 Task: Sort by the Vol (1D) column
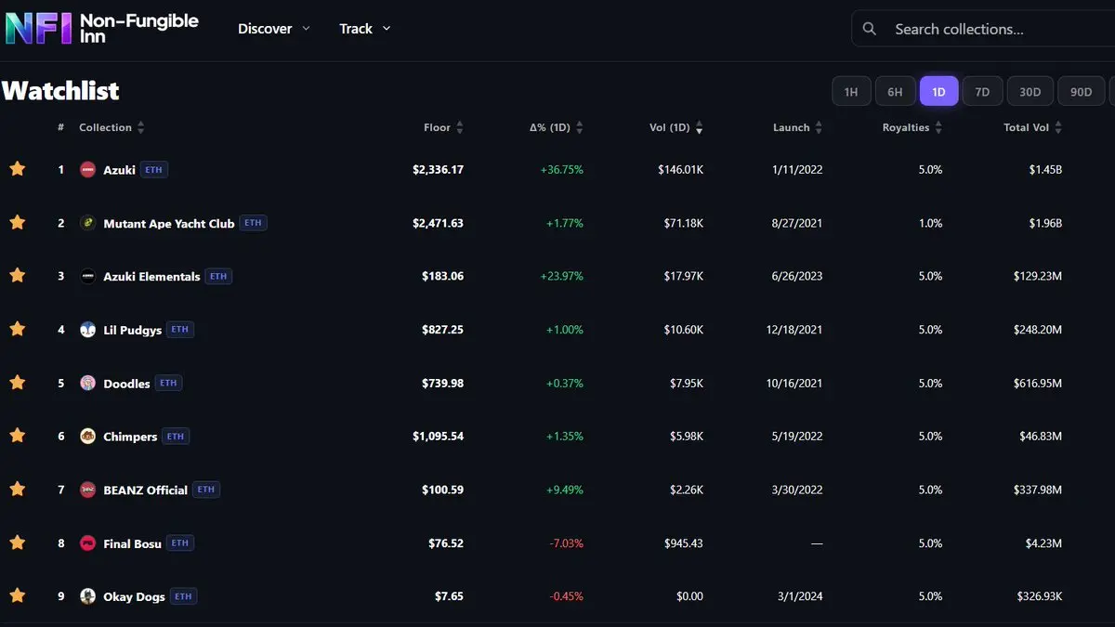click(x=676, y=127)
